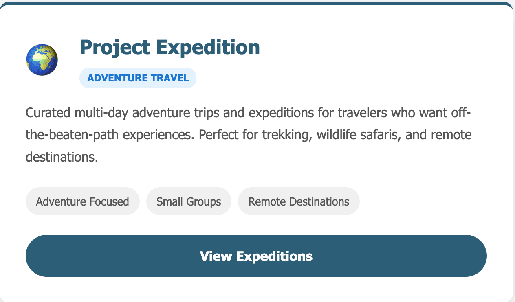Choose the Remote Destinations tag
This screenshot has width=515, height=302.
coord(299,201)
